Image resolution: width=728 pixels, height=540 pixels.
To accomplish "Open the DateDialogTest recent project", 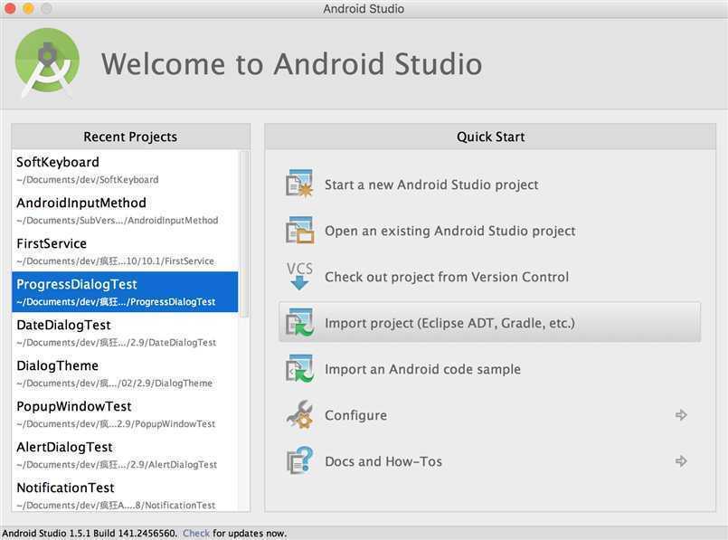I will click(126, 333).
